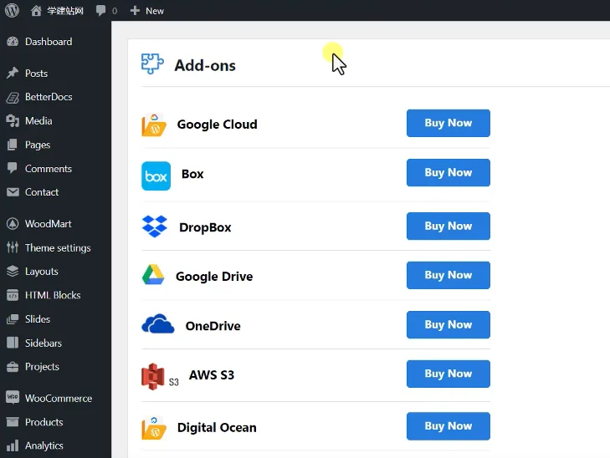This screenshot has width=610, height=458.
Task: Click the Slides sidebar icon
Action: click(x=13, y=319)
